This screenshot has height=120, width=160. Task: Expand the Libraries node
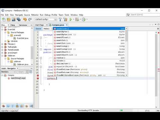tap(5, 41)
